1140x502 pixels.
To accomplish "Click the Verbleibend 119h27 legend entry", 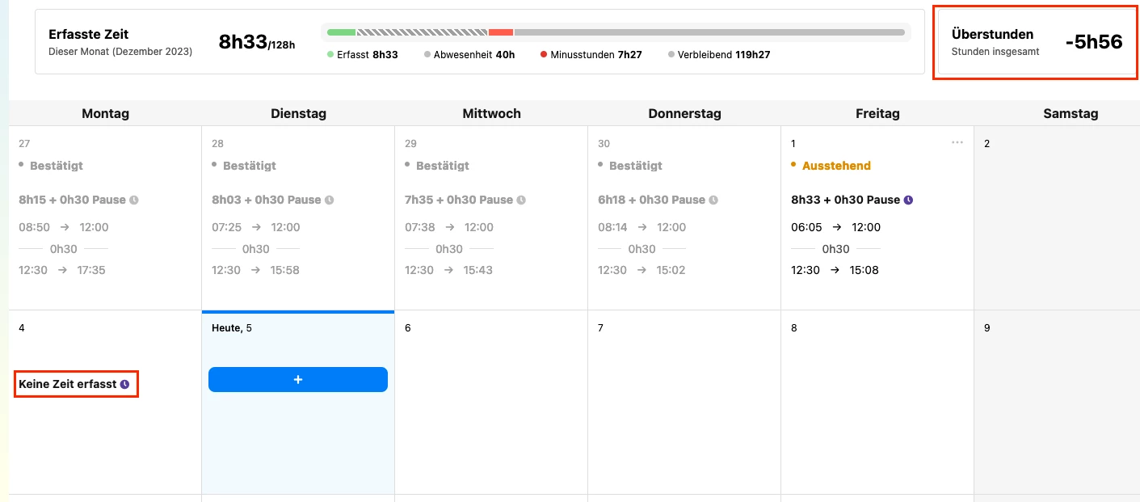I will coord(719,55).
